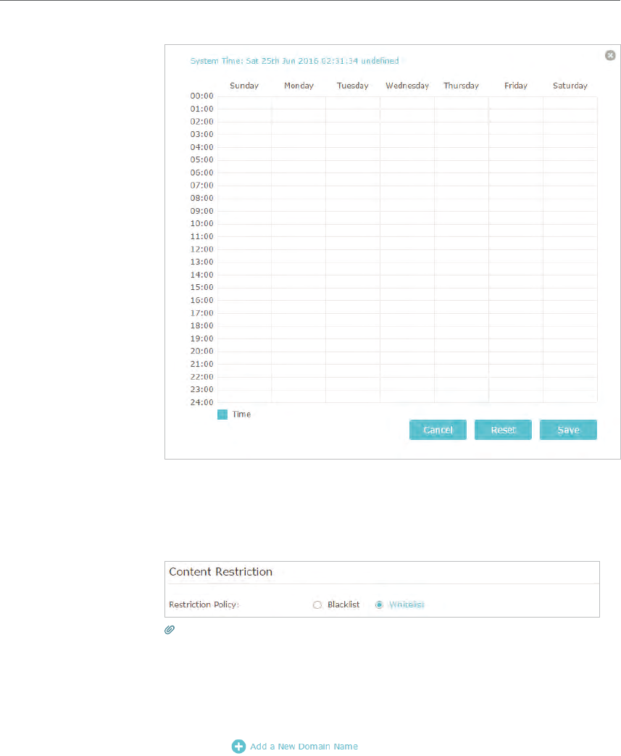Click the Tuesday column header

point(352,86)
